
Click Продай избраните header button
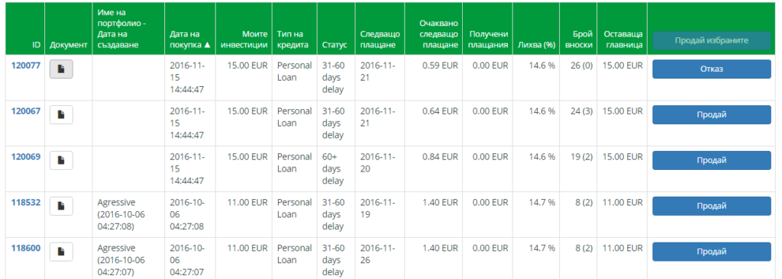pos(712,40)
